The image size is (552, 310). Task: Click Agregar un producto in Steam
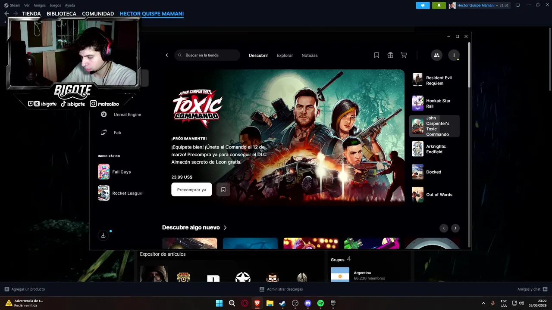25,289
